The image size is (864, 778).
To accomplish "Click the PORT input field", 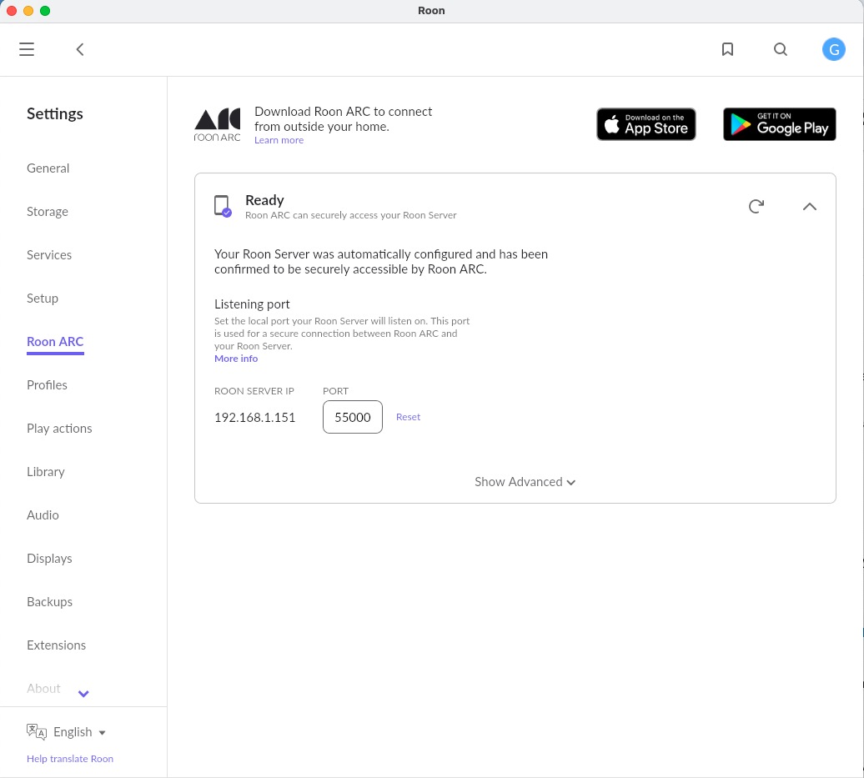I will click(353, 417).
